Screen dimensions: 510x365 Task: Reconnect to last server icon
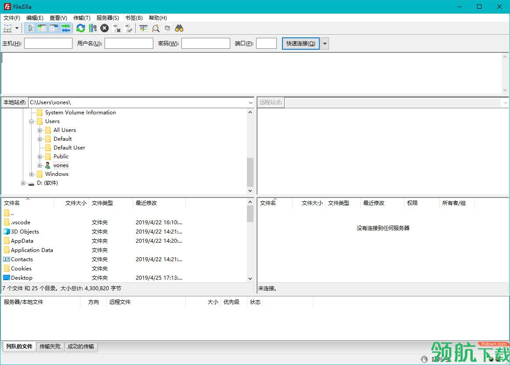click(x=128, y=28)
